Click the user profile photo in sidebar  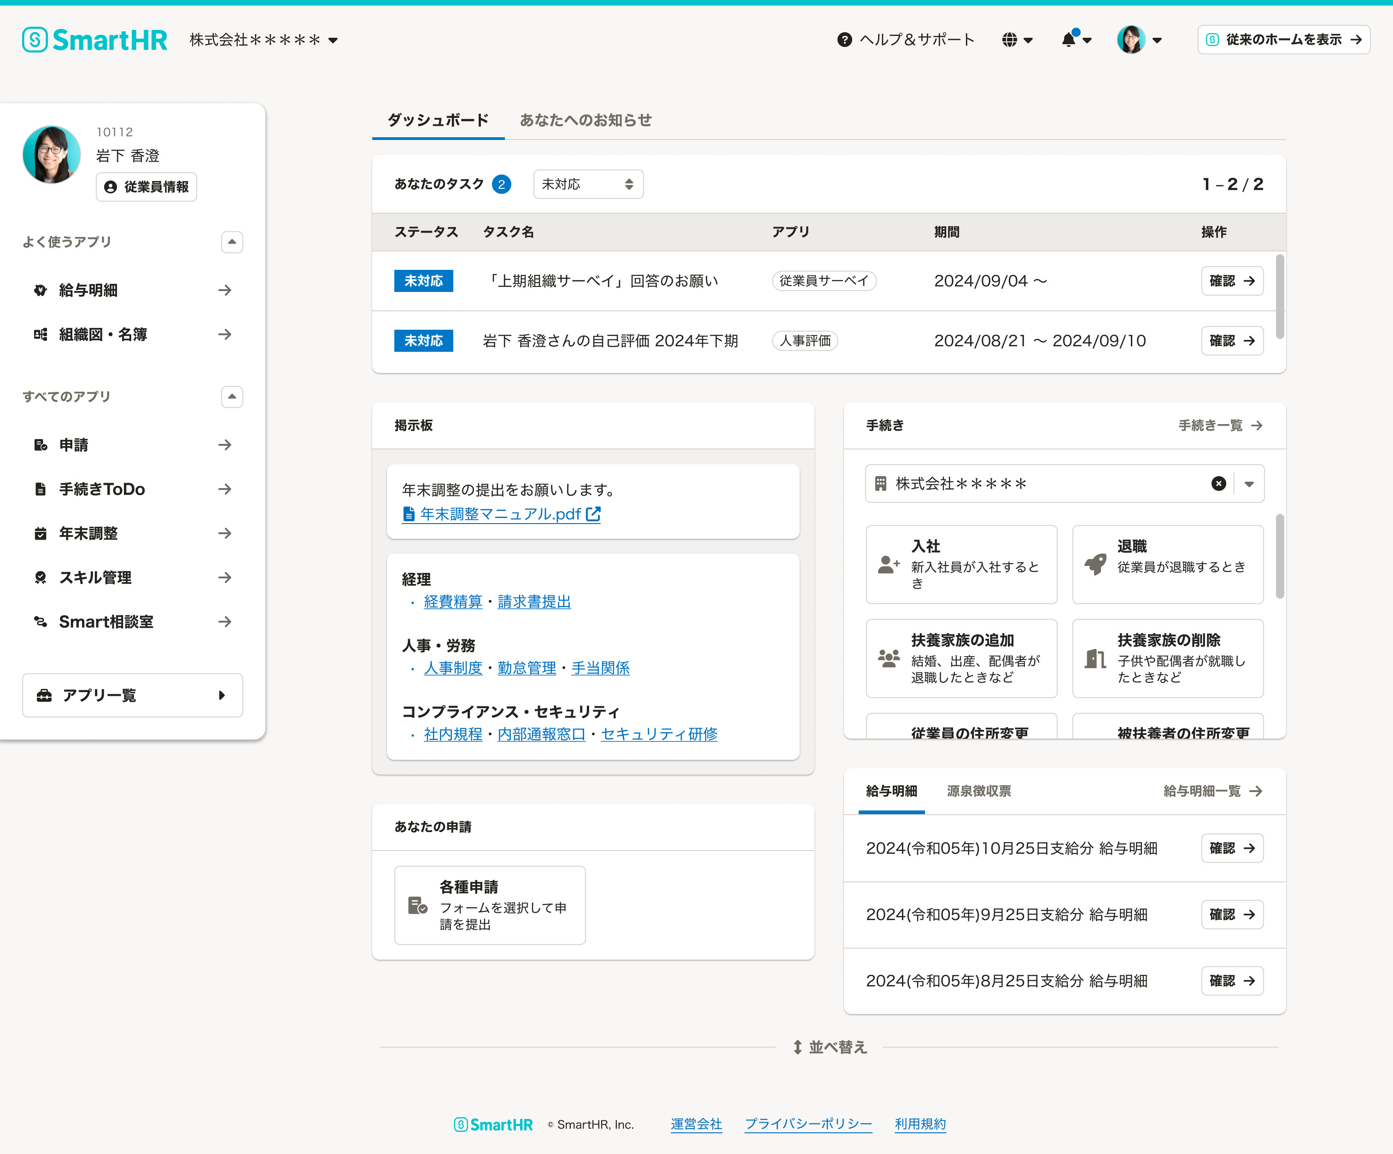[x=52, y=155]
